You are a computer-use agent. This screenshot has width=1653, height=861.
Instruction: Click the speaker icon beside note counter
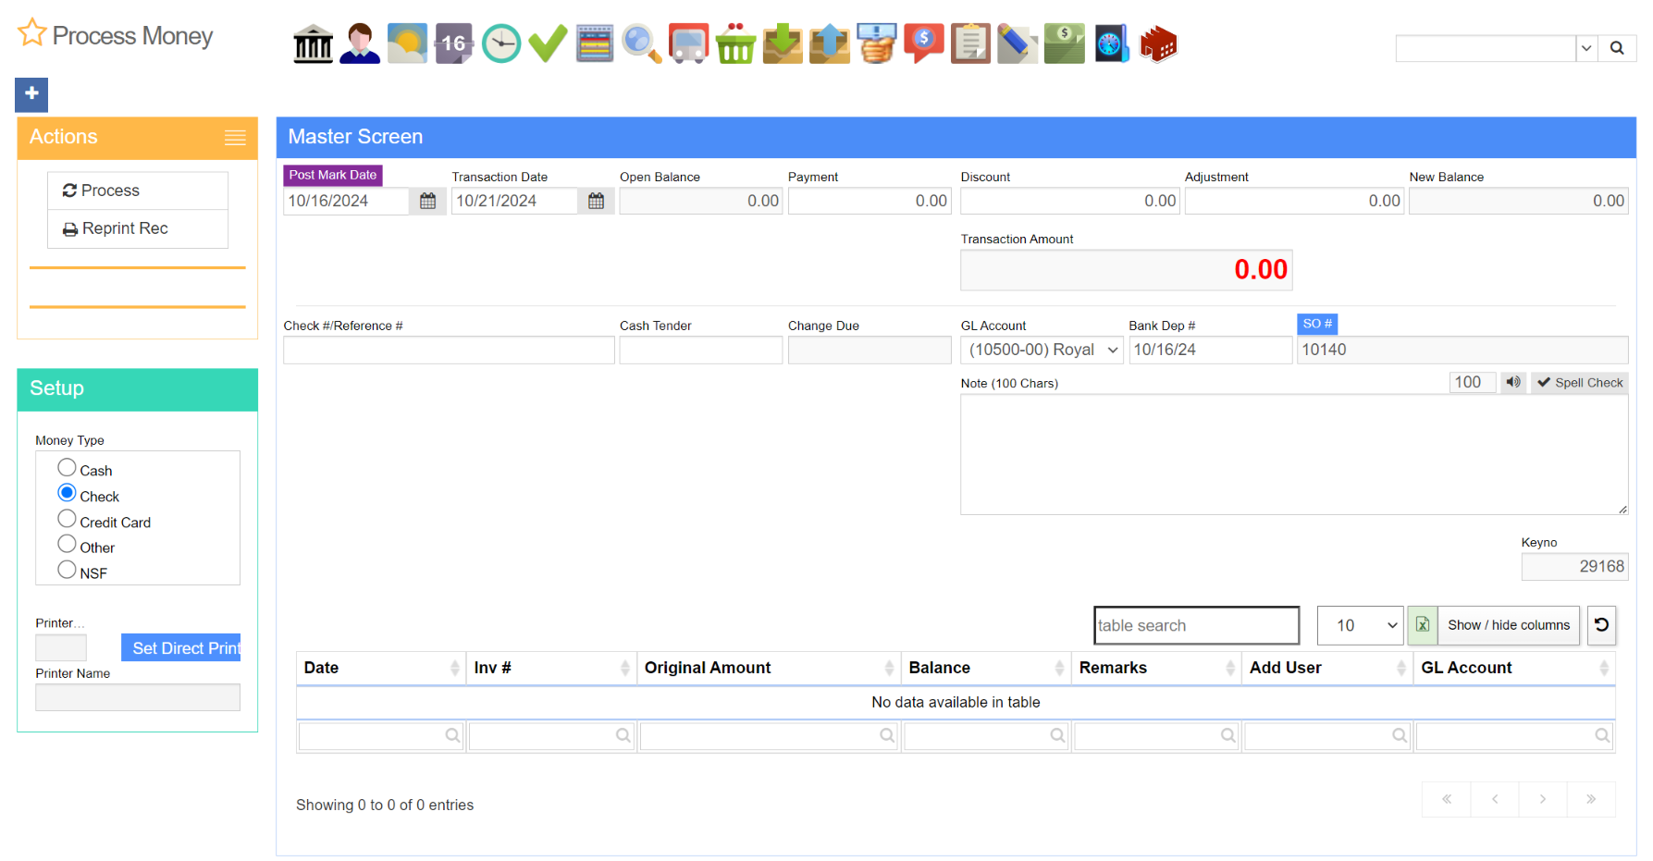click(x=1513, y=382)
